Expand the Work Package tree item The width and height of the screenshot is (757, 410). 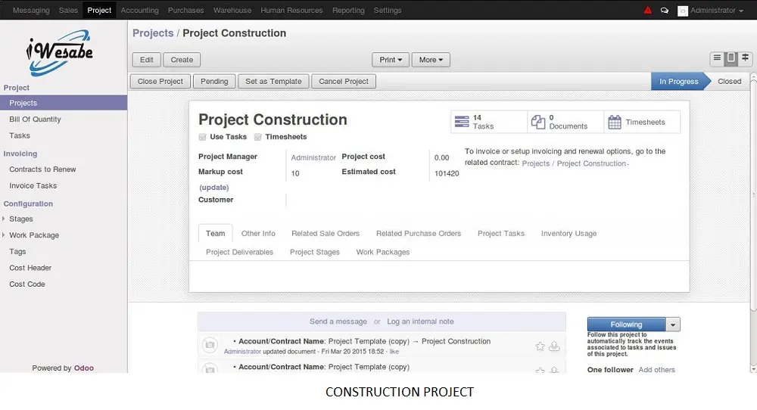click(4, 235)
